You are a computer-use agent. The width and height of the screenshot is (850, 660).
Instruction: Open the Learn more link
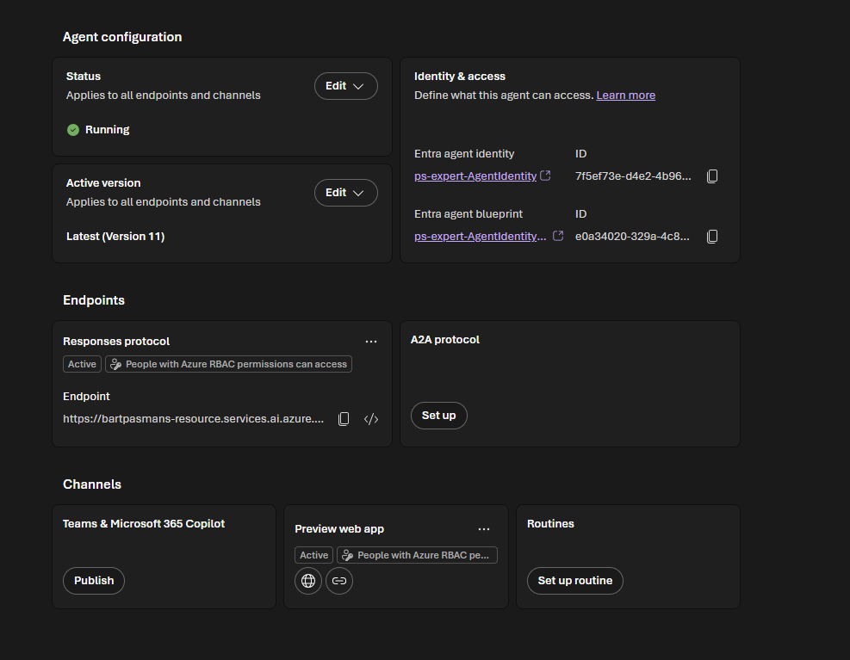pyautogui.click(x=625, y=96)
